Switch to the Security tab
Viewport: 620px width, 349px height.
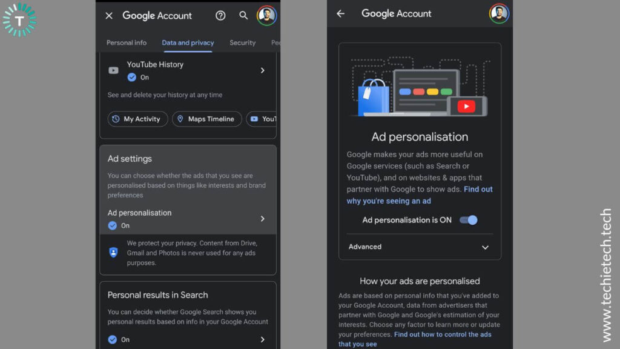242,42
